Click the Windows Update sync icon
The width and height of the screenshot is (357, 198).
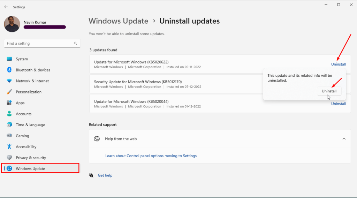click(9, 168)
